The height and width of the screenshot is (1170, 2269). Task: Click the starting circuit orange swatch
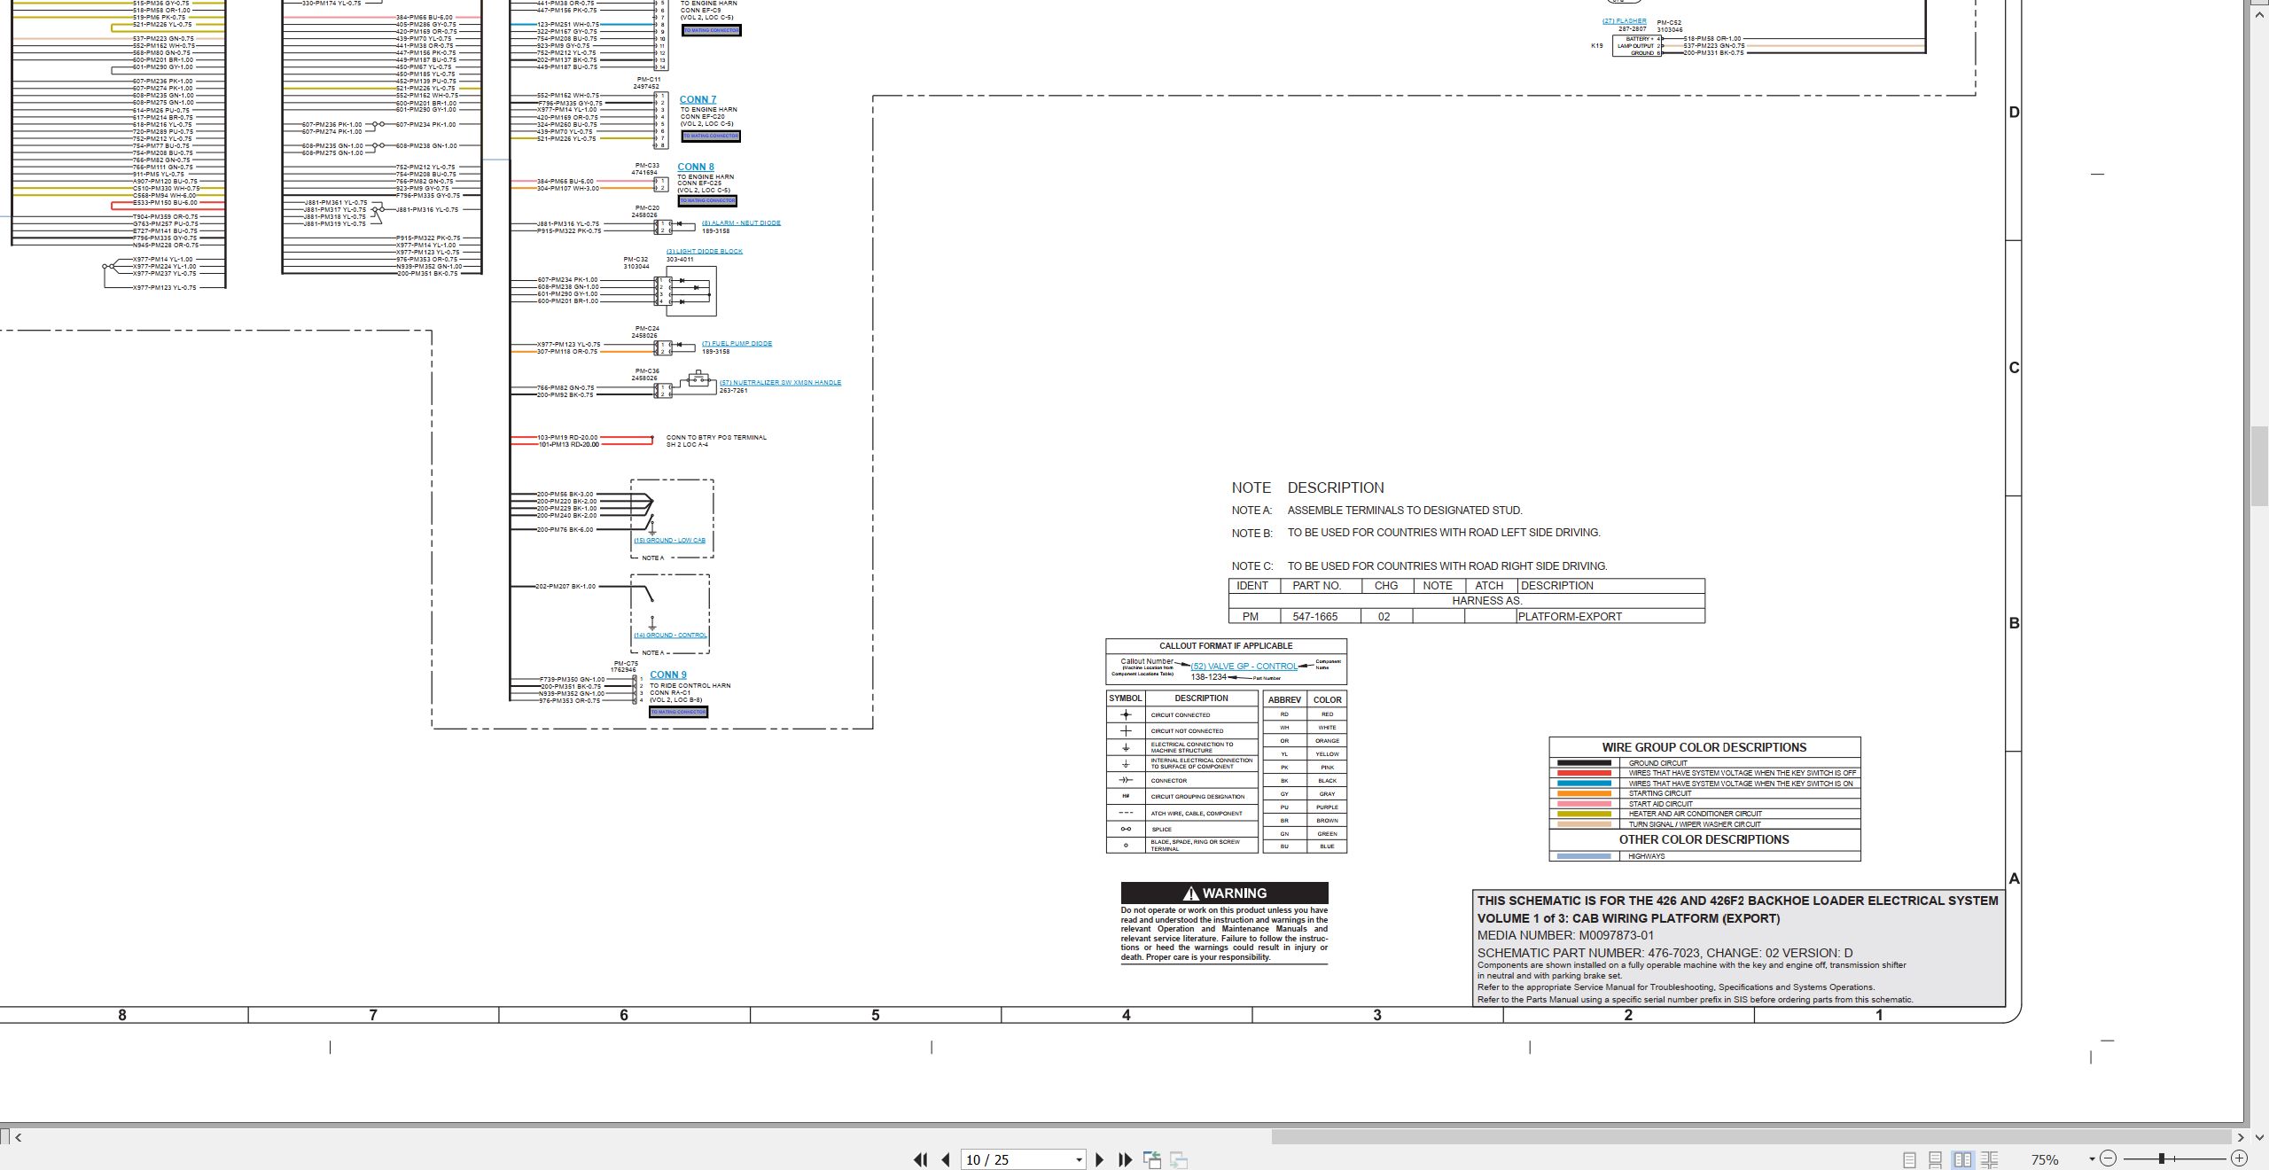(x=1584, y=794)
